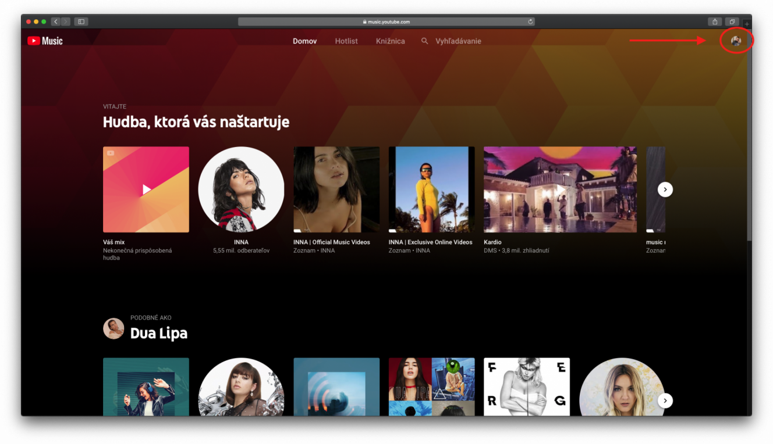
Task: Click '5,55 mil. odberateľov' text
Action: tap(241, 250)
